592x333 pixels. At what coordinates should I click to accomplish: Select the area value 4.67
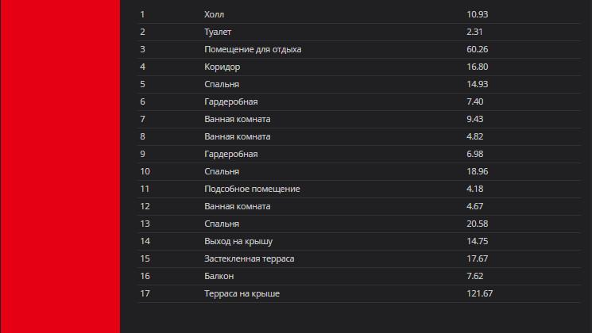coord(475,207)
